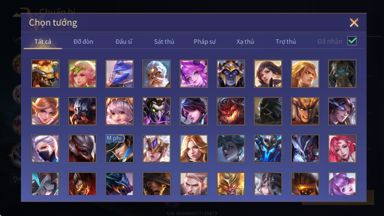384x216 pixels.
Task: Switch to the Xạ thủ tab
Action: tap(245, 42)
